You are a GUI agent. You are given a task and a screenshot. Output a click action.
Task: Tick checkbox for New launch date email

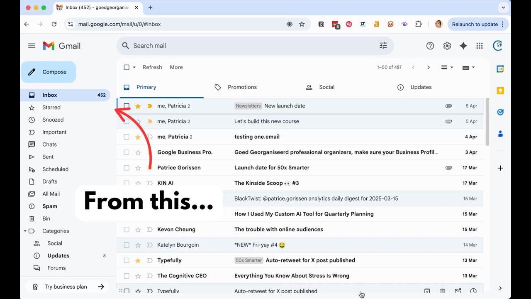pos(127,106)
